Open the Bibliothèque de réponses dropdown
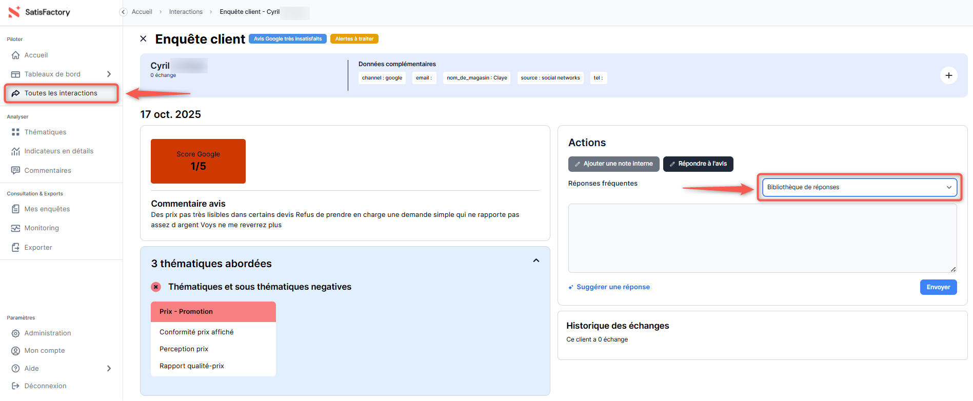Viewport: 973px width, 401px height. click(x=859, y=187)
